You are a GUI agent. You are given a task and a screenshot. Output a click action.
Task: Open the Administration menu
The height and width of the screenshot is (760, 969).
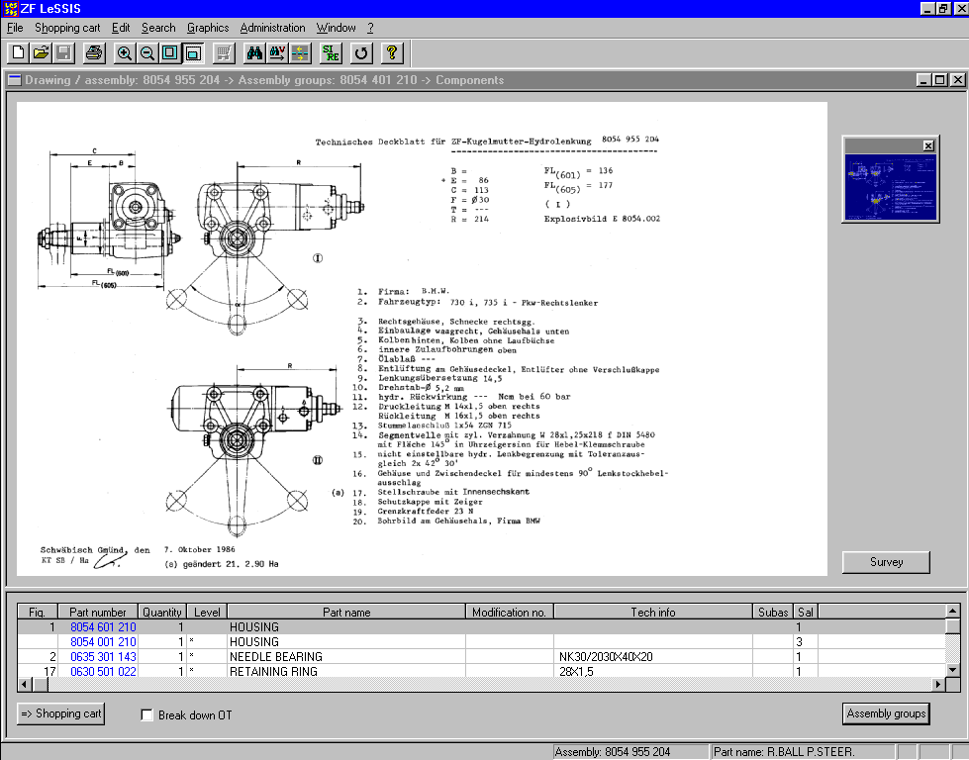coord(272,28)
